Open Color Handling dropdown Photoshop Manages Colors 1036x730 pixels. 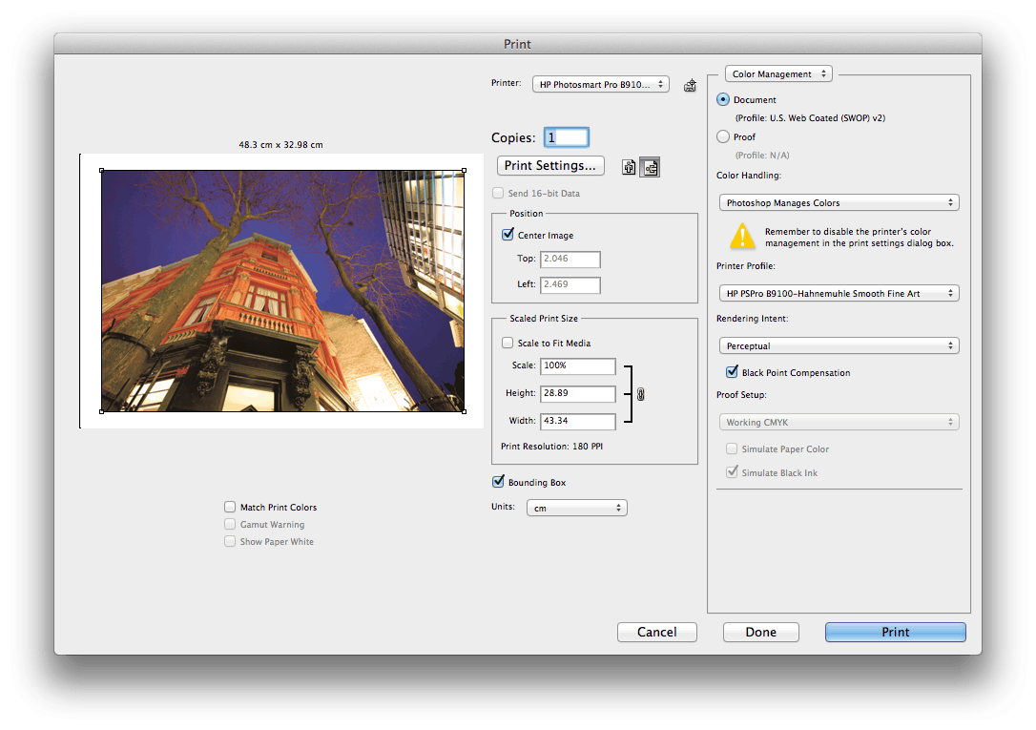(x=839, y=203)
